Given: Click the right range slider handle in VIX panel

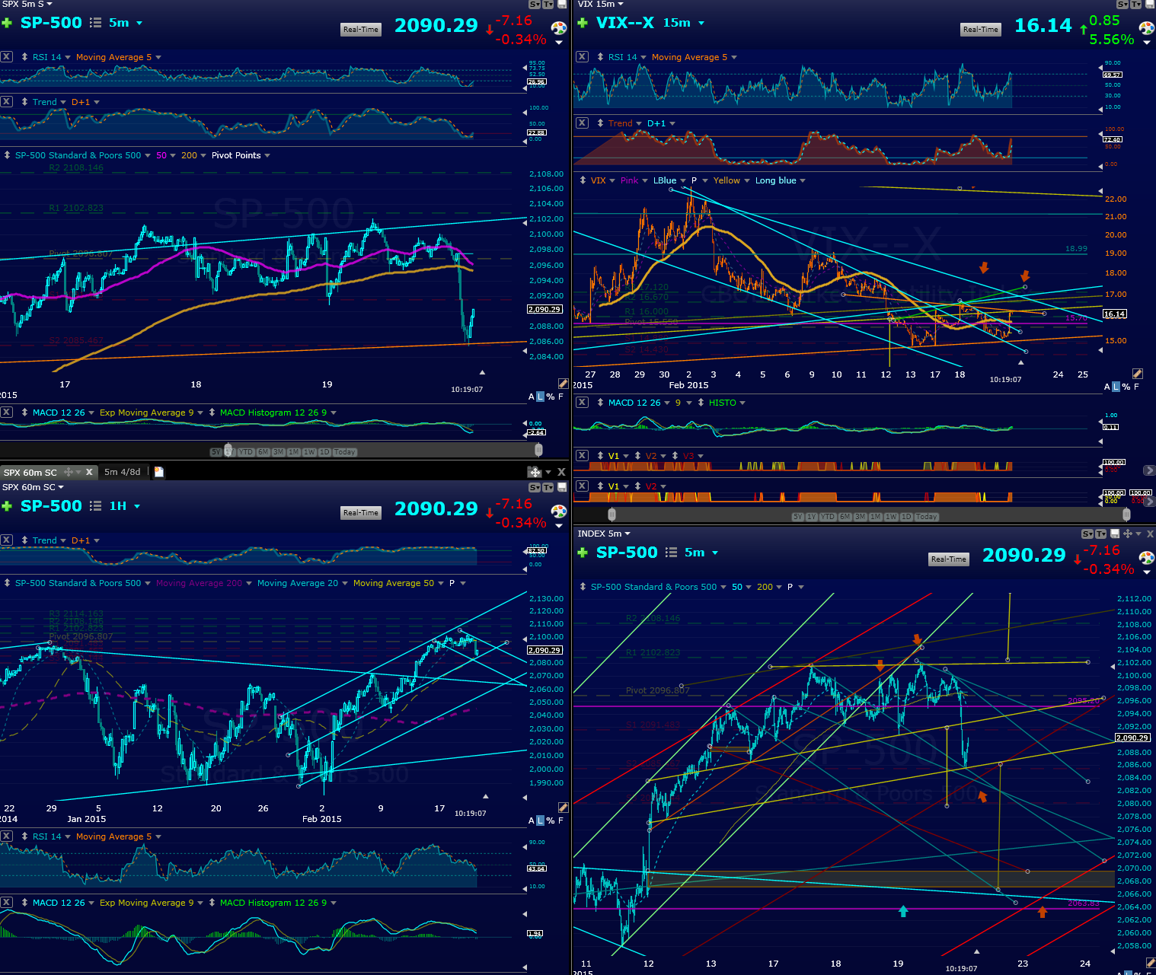Looking at the screenshot, I should 1126,515.
